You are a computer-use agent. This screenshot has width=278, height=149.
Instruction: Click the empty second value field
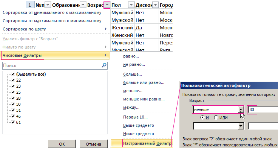coord(263,126)
